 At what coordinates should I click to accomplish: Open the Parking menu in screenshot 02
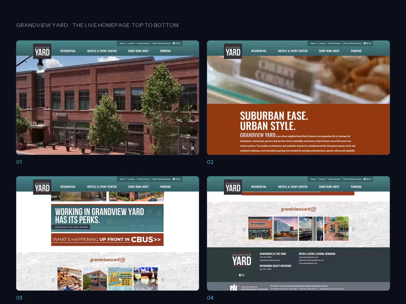tap(356, 51)
